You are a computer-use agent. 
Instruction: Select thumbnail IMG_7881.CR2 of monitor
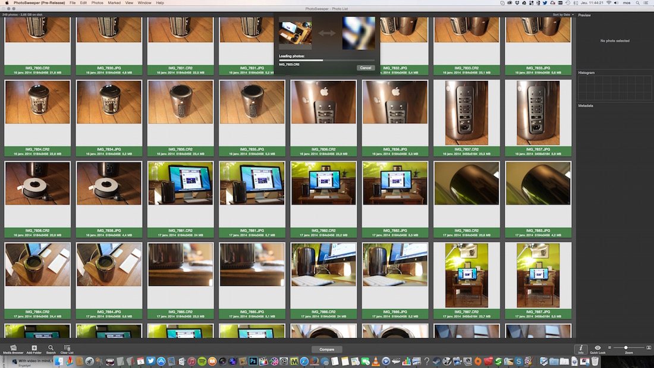[180, 183]
